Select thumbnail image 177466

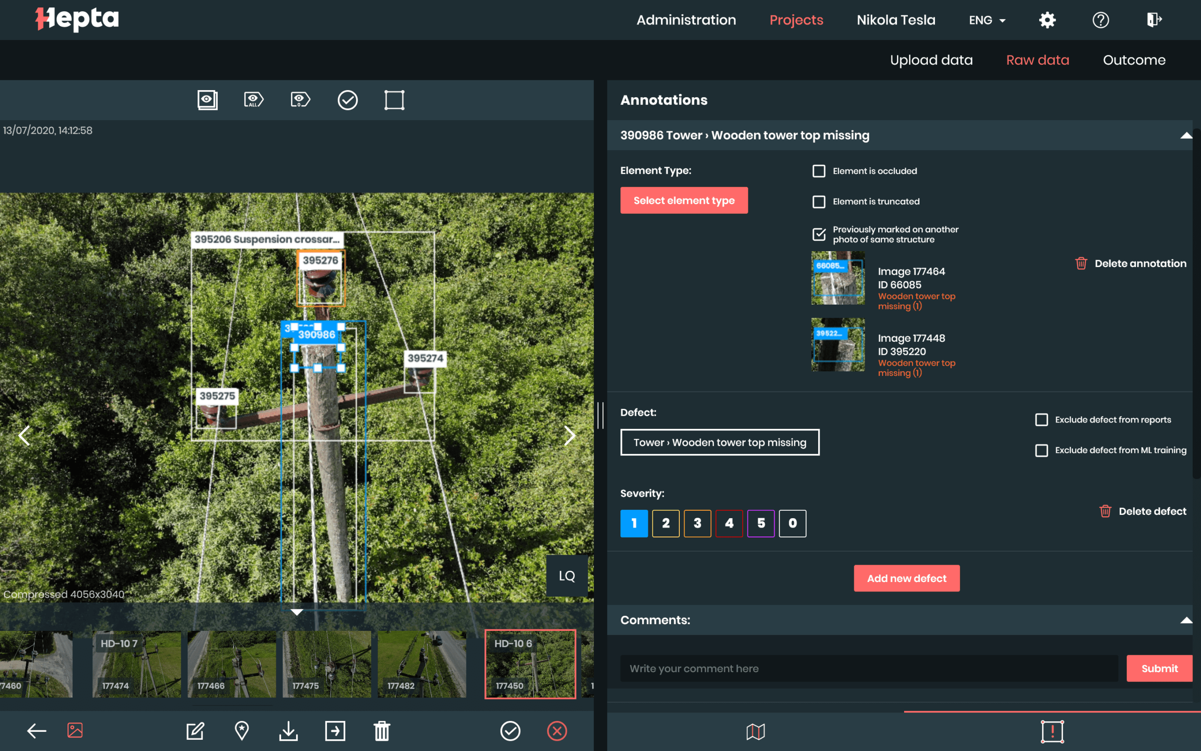pyautogui.click(x=232, y=664)
